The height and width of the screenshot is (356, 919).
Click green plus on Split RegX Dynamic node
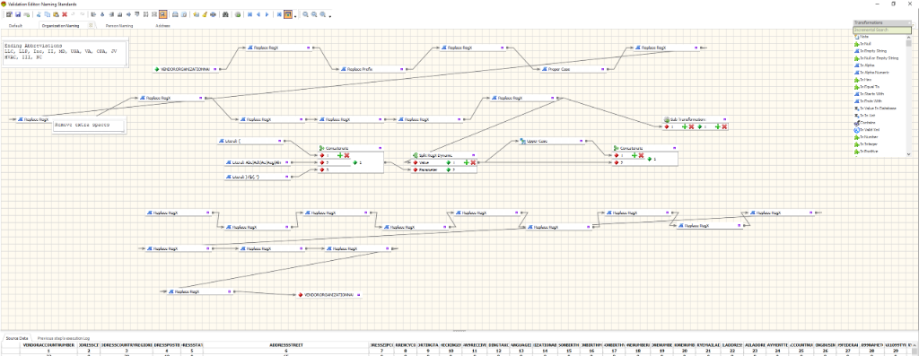point(466,162)
